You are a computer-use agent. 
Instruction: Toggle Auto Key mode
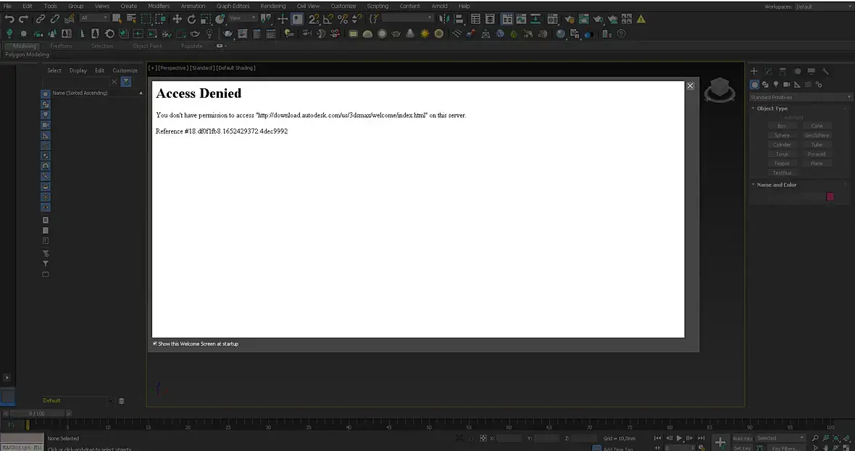click(742, 438)
